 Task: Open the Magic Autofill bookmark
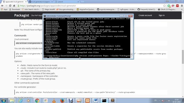48,9
